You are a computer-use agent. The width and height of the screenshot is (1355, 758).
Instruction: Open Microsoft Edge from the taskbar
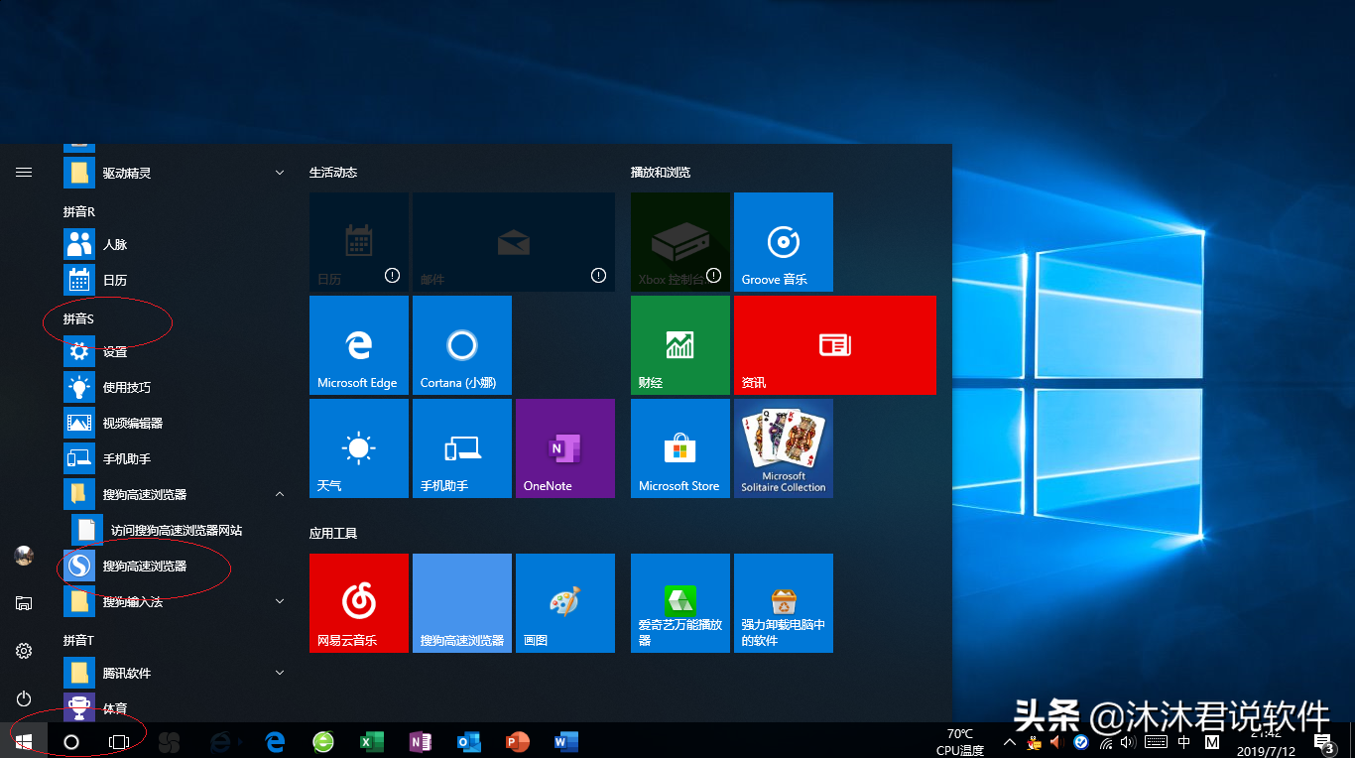tap(275, 741)
